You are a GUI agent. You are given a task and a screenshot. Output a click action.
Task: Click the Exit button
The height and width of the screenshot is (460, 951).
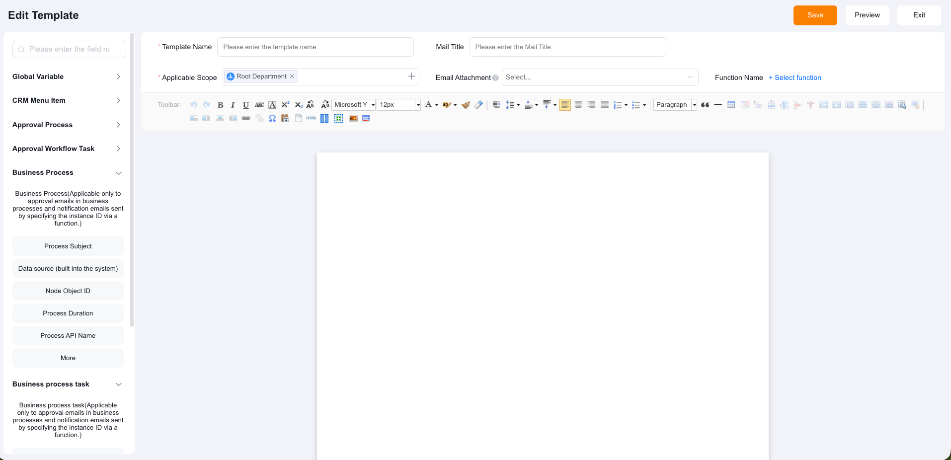[x=919, y=15]
